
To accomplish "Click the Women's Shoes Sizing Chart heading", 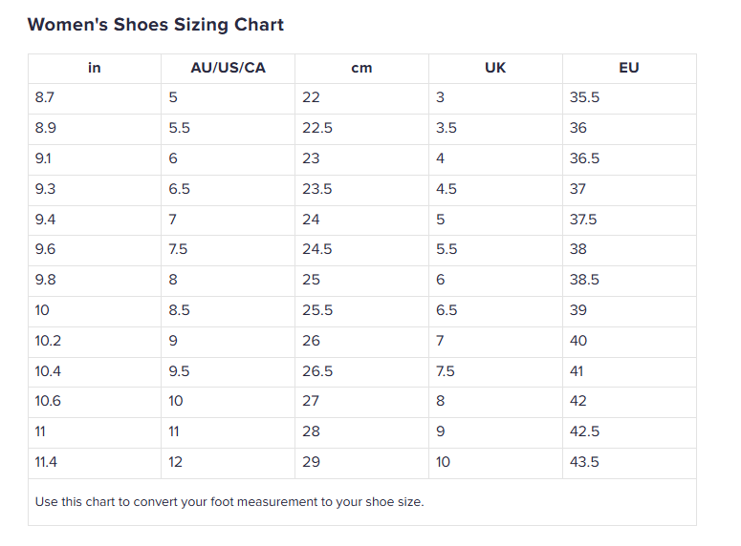I will pyautogui.click(x=156, y=25).
